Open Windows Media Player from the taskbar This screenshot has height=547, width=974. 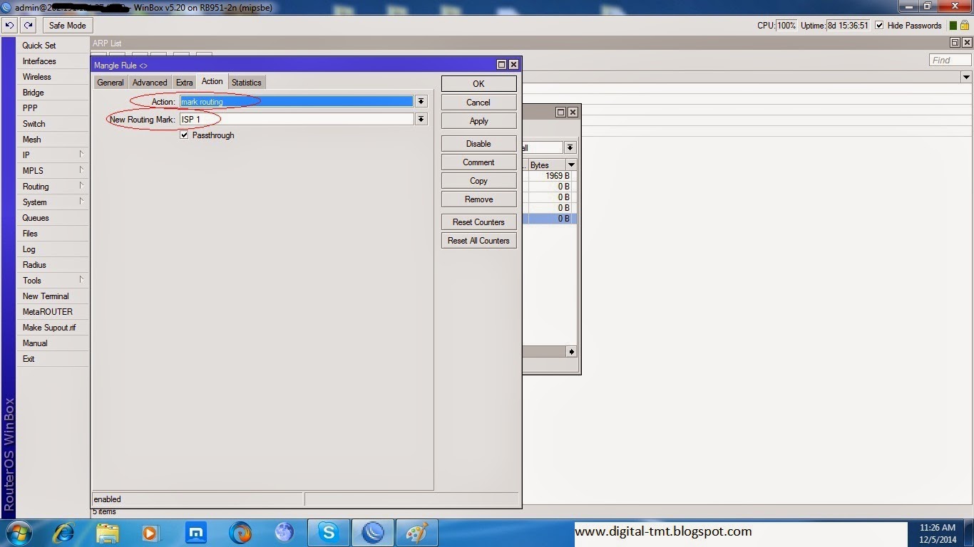[x=151, y=533]
